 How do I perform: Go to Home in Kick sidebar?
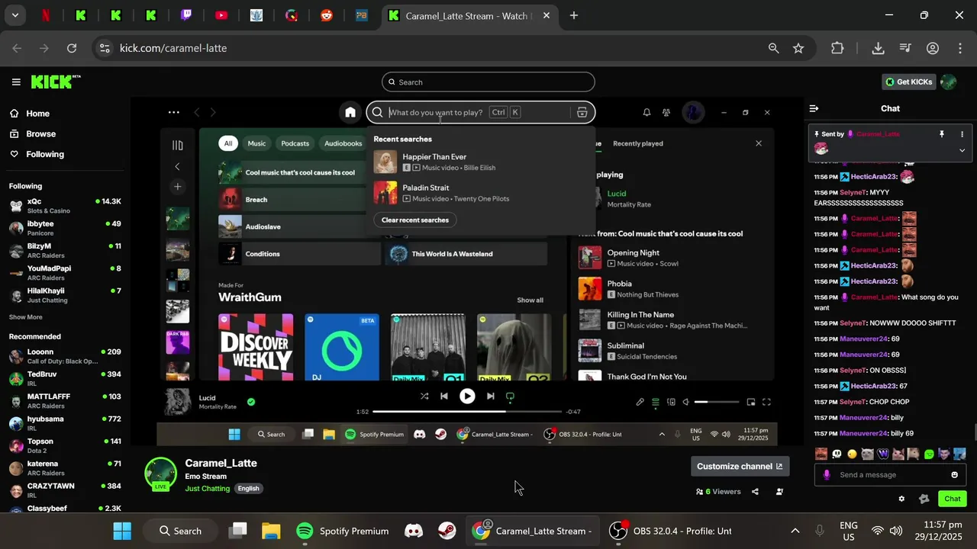pos(30,114)
